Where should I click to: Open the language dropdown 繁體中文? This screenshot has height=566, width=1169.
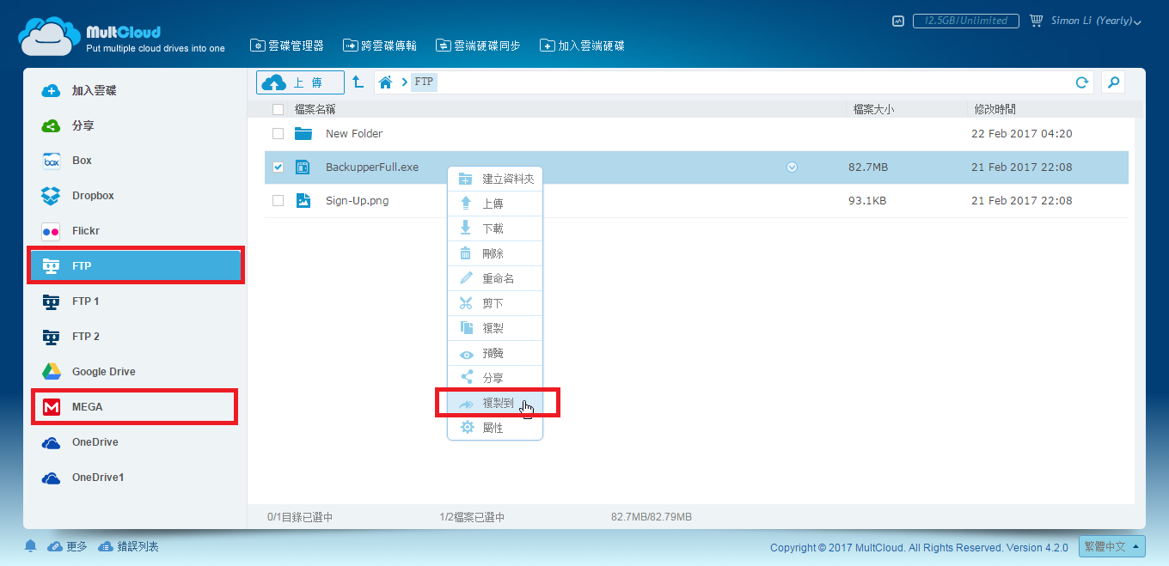point(1113,547)
